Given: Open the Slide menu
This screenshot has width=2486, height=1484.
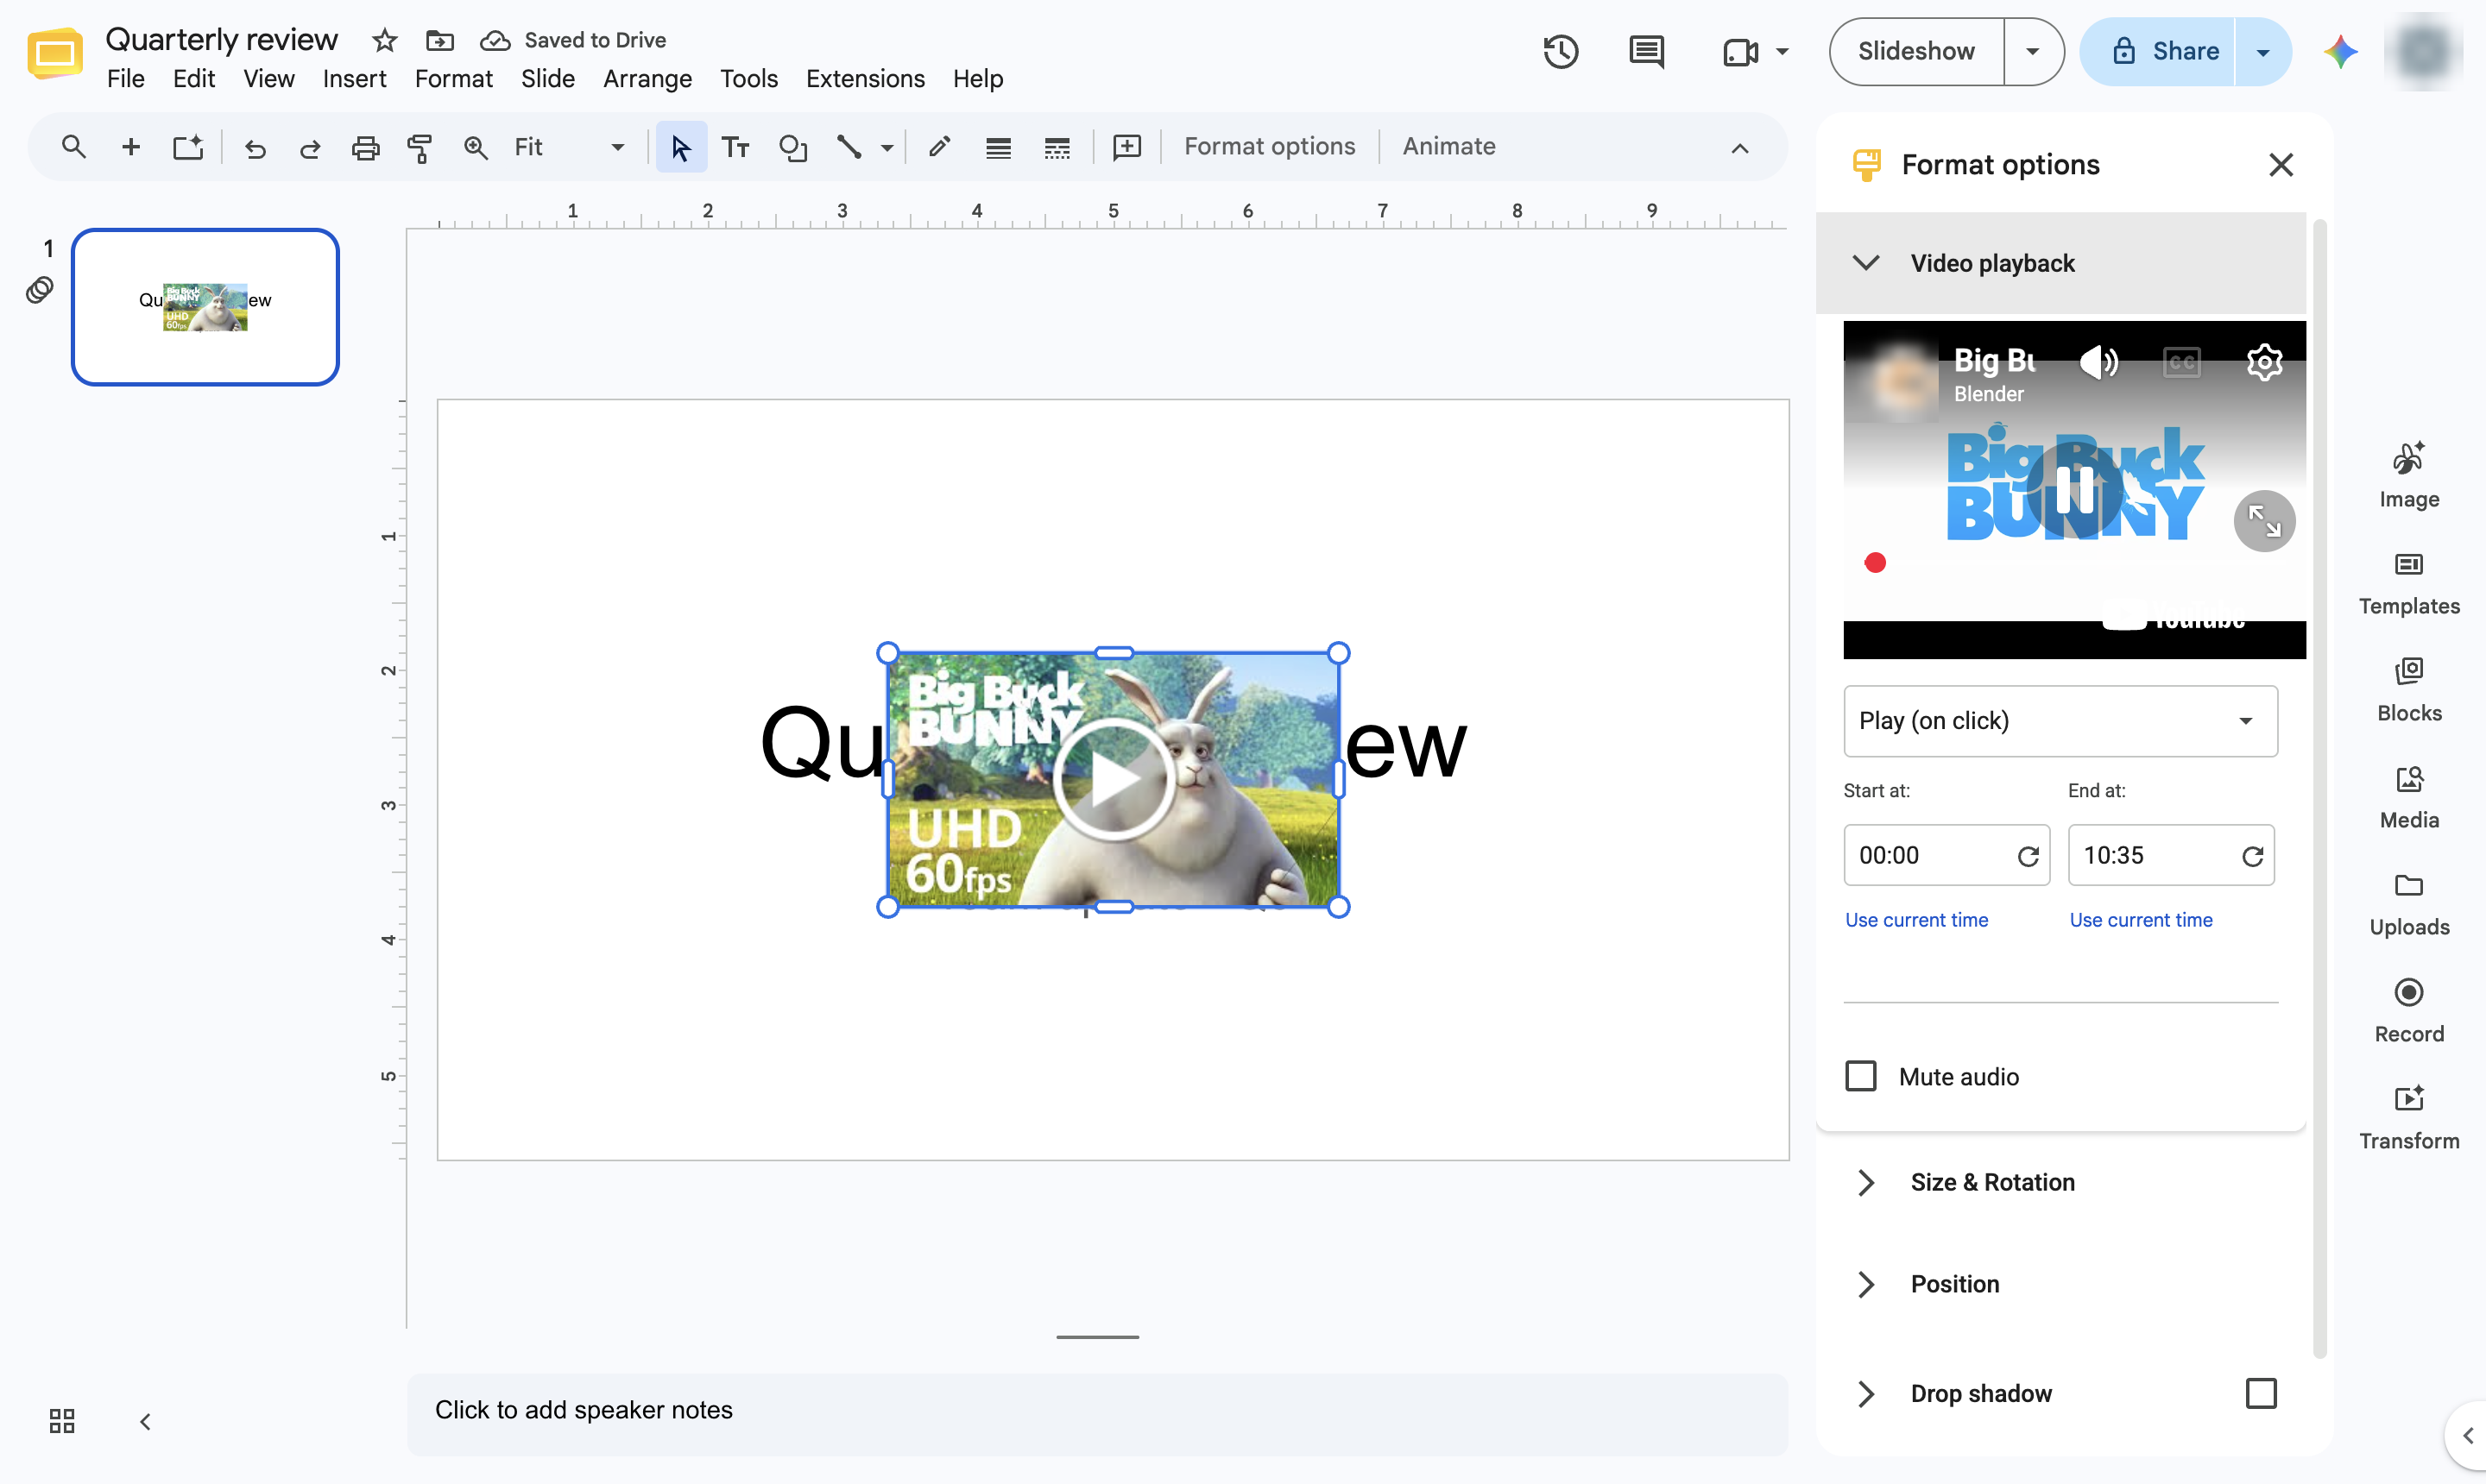Looking at the screenshot, I should (x=547, y=78).
